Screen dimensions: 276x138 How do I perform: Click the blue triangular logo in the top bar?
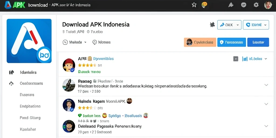point(8,5)
